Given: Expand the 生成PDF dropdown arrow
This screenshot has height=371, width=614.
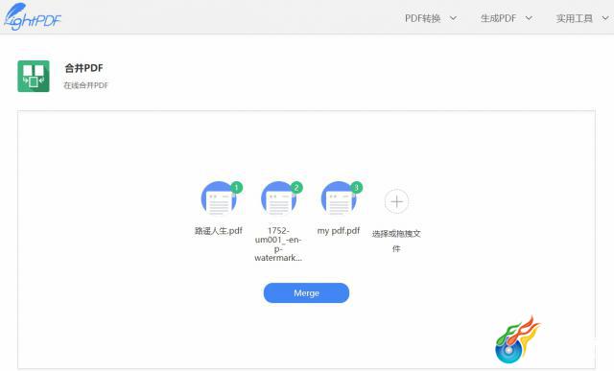Looking at the screenshot, I should pyautogui.click(x=529, y=18).
